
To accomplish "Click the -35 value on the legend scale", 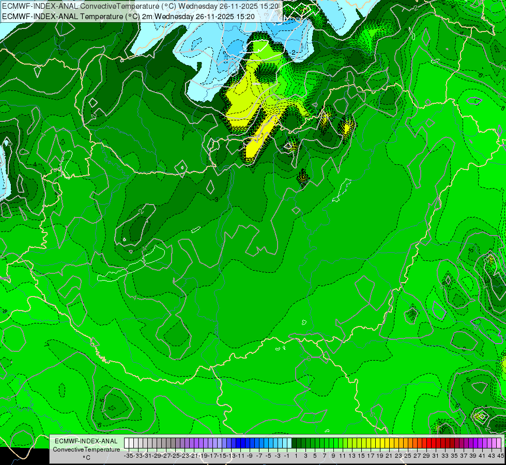I will click(128, 456).
